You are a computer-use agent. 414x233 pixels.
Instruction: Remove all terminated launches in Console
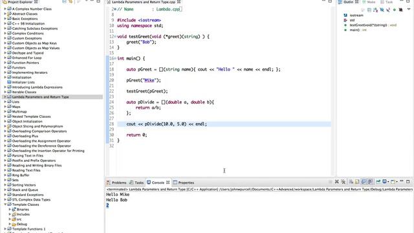(343, 181)
